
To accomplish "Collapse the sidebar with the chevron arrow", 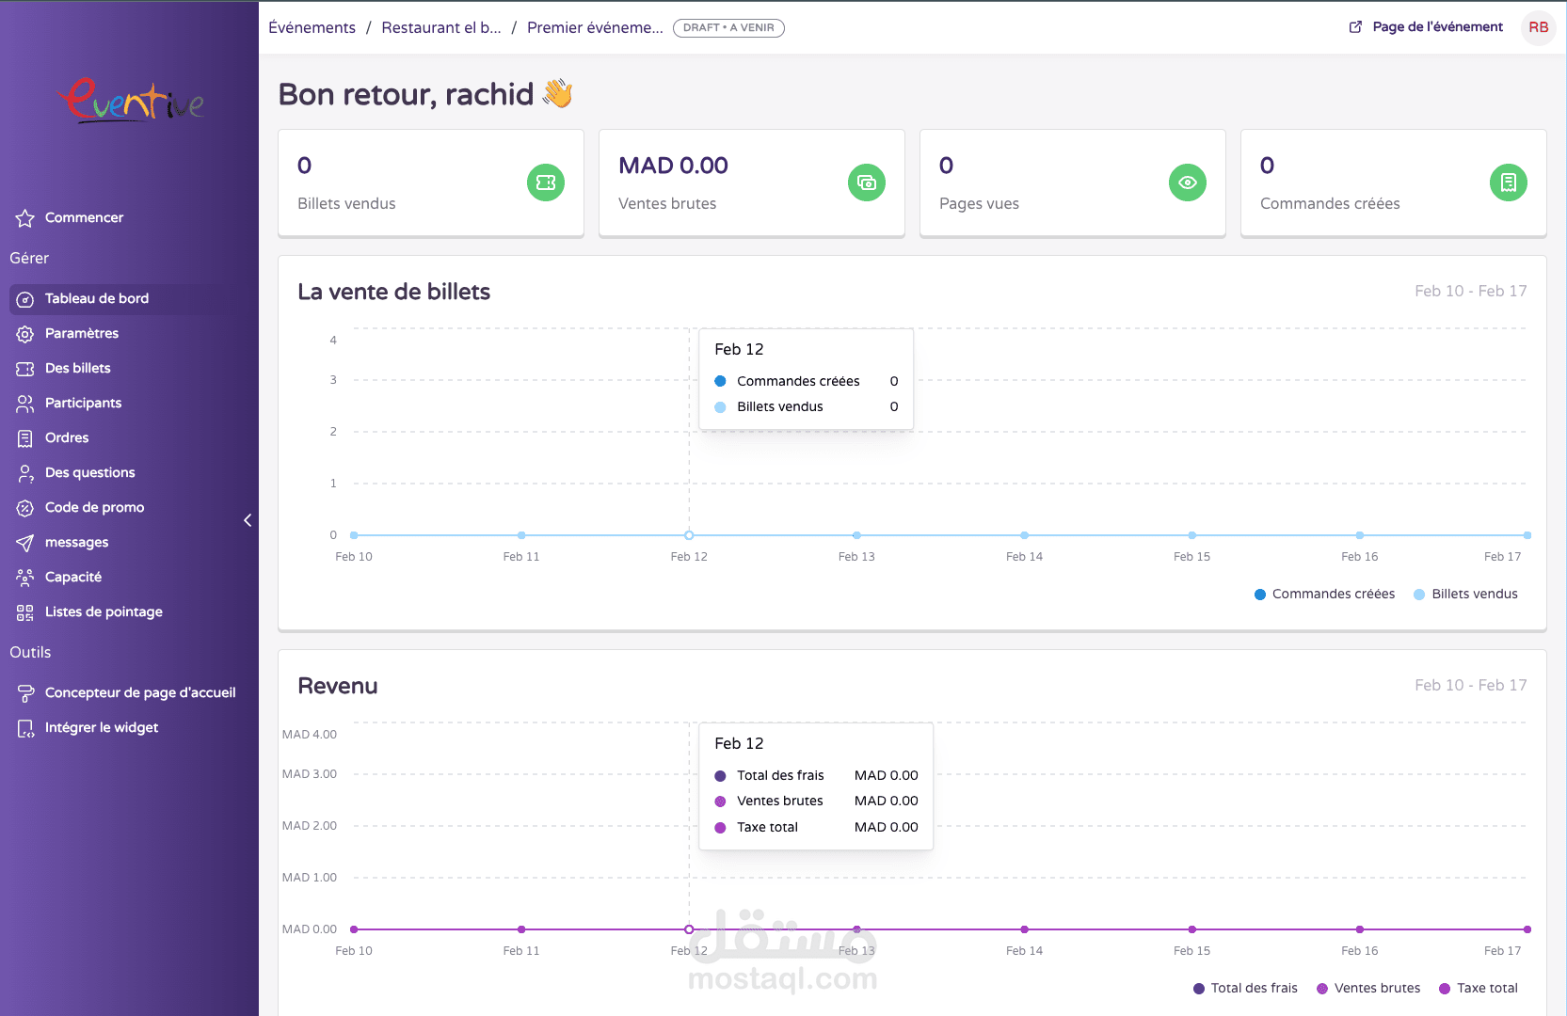I will (x=248, y=520).
